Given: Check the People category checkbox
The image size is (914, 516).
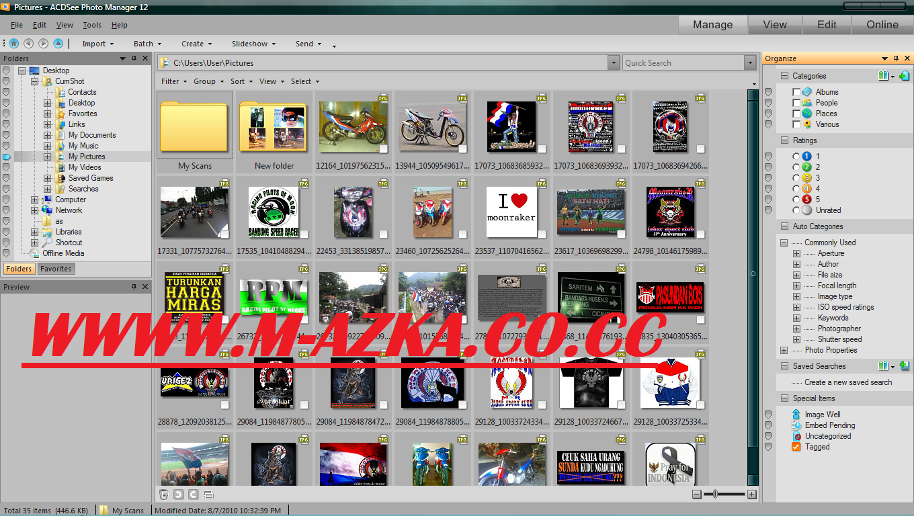Looking at the screenshot, I should tap(796, 103).
